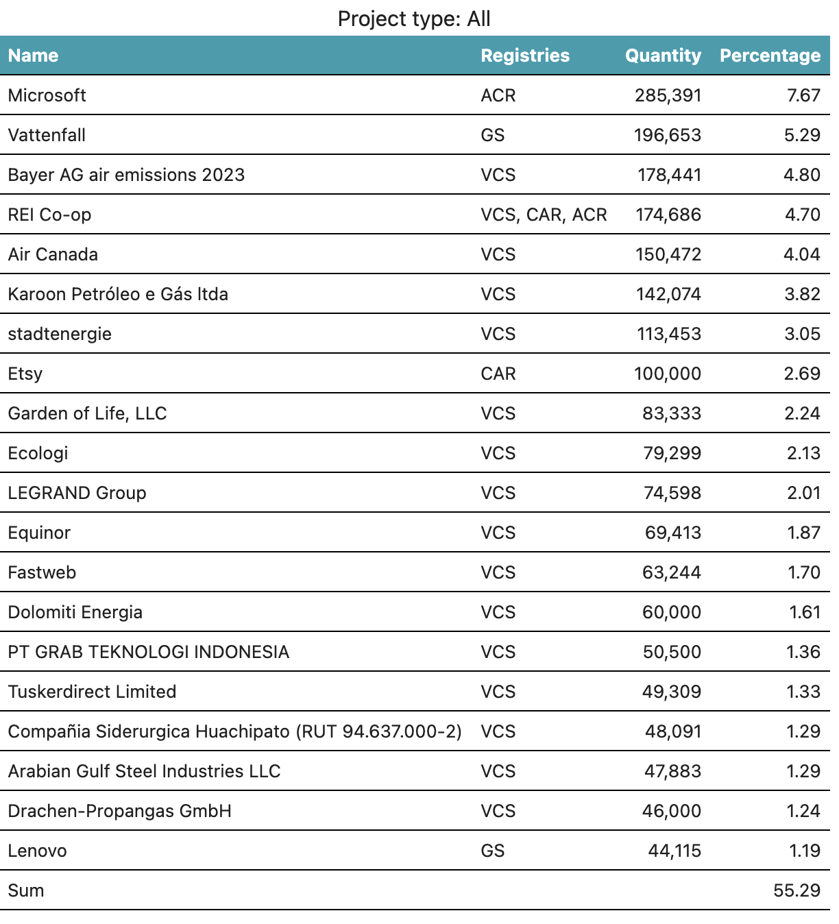Sort by the Registries column header
The height and width of the screenshot is (924, 839).
525,56
